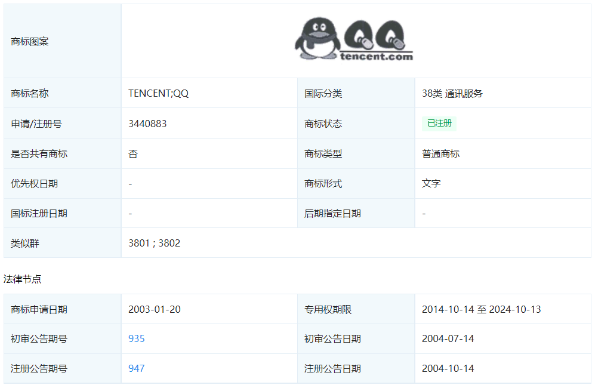595x385 pixels.
Task: Click the 申请/注册号 label
Action: point(36,124)
